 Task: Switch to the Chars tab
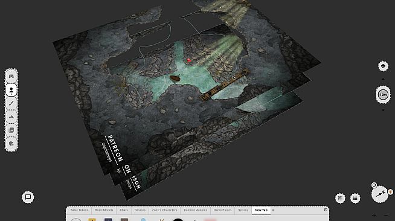(124, 210)
